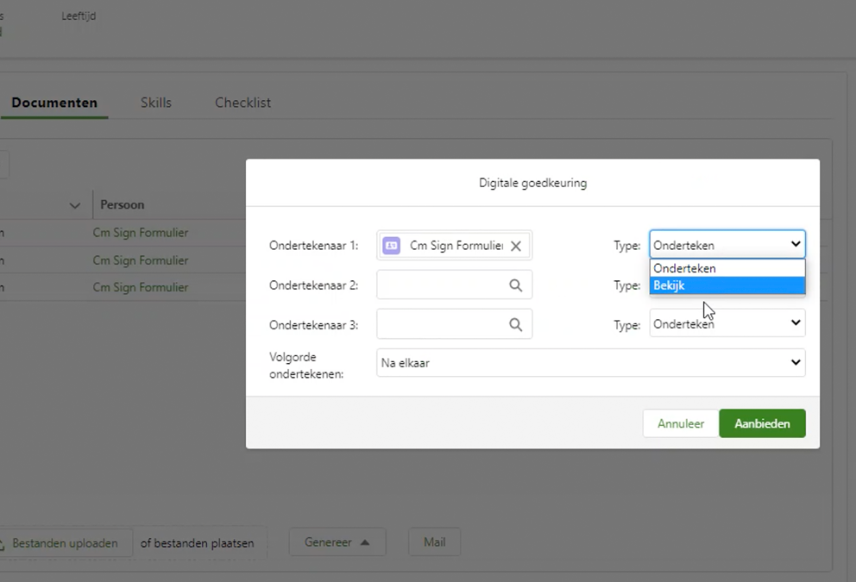
Task: Select the Documenten tab
Action: click(54, 103)
